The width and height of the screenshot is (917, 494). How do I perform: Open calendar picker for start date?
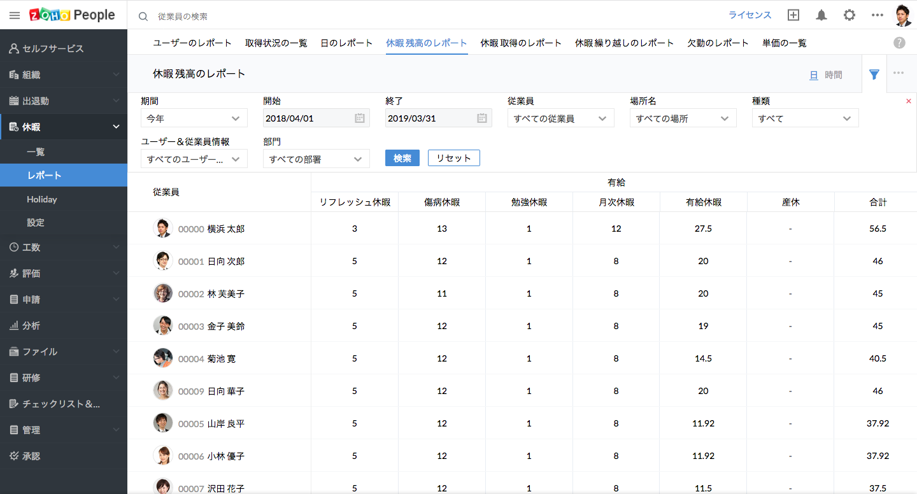tap(359, 118)
